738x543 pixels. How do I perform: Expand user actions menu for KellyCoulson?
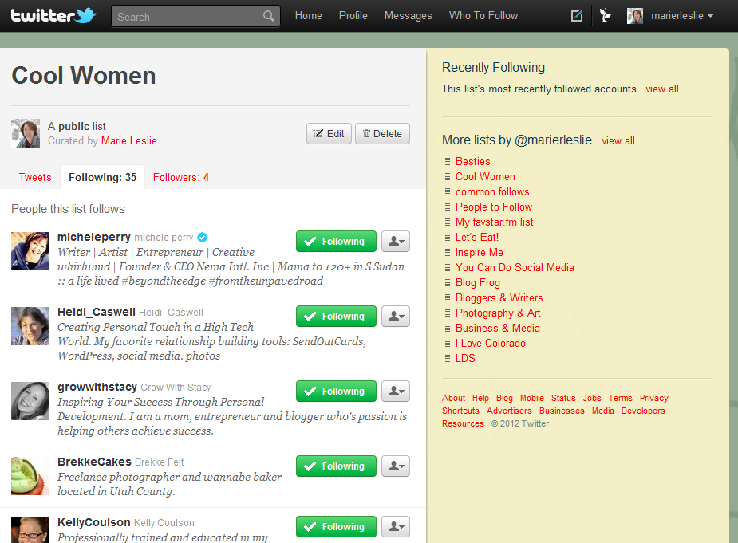[x=396, y=527]
